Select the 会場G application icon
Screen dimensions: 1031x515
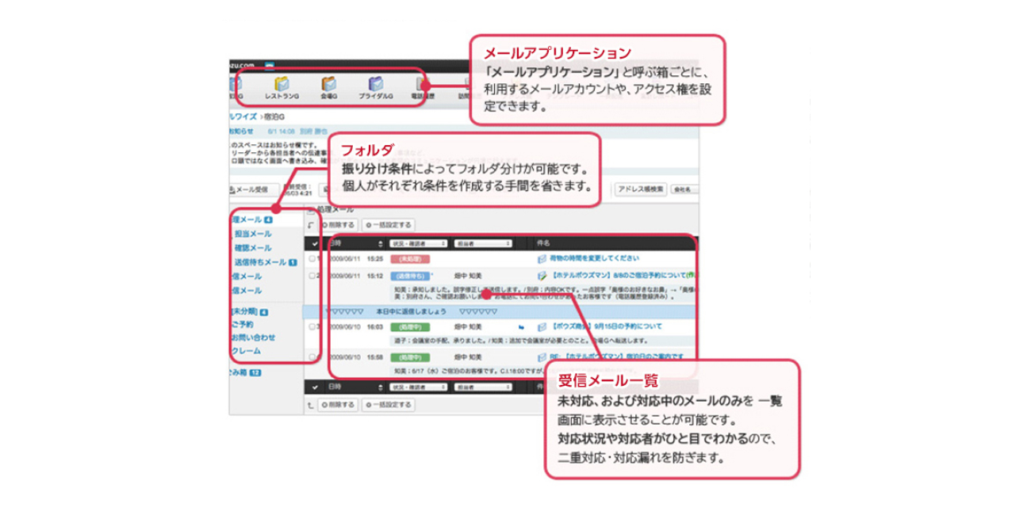point(331,84)
